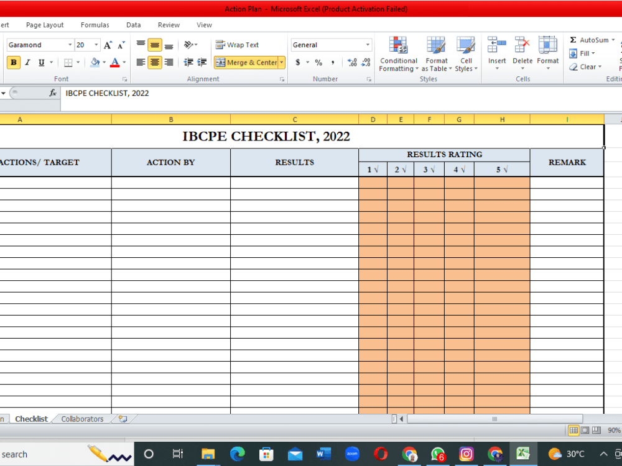Toggle Middle Align button

155,45
